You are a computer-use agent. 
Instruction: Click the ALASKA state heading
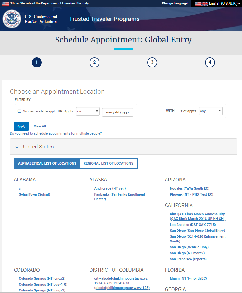[98, 180]
